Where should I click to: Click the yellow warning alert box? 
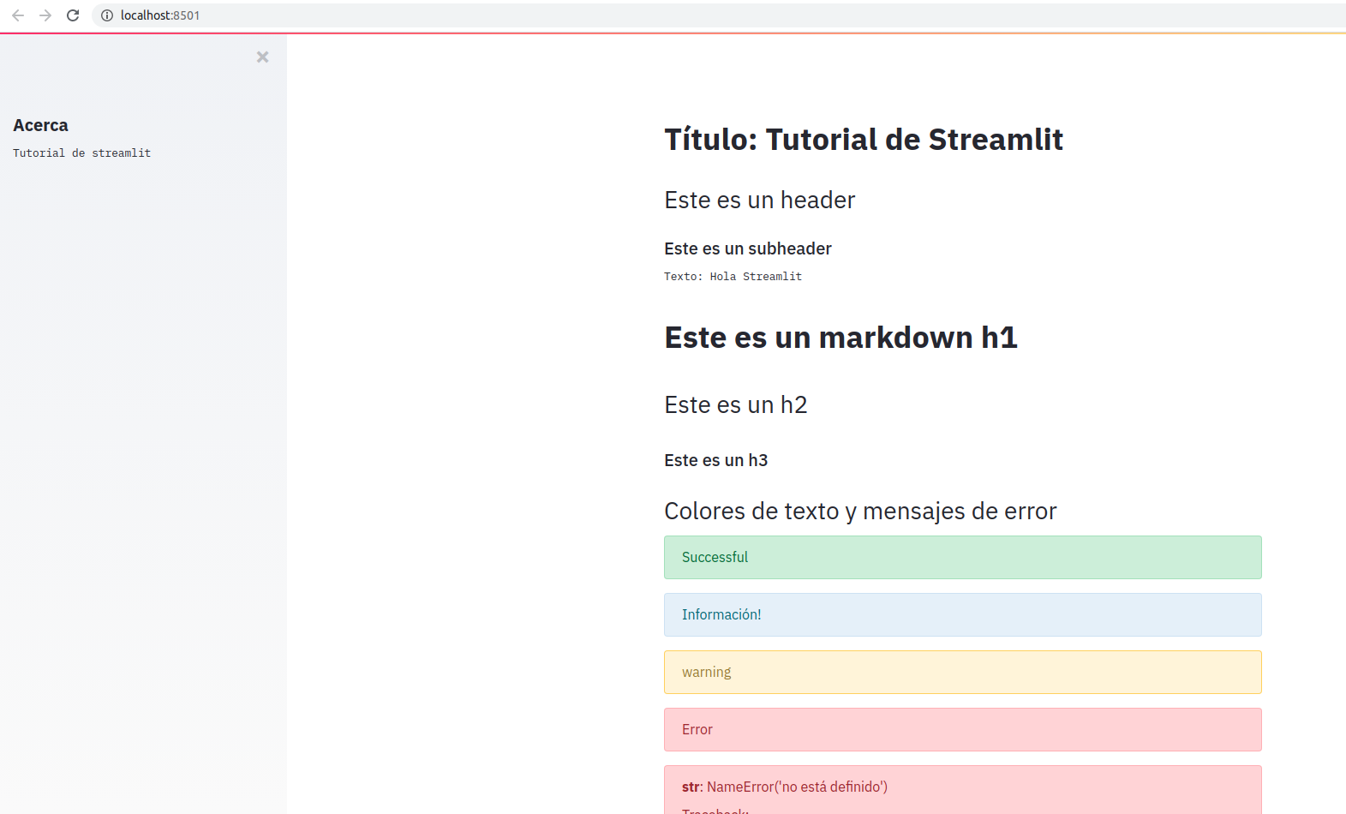pyautogui.click(x=962, y=672)
